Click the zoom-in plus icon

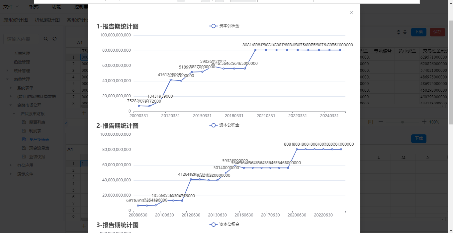tap(424, 122)
